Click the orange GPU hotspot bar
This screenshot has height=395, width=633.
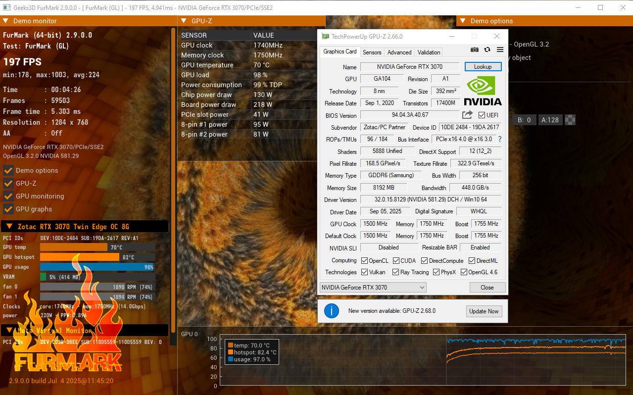coord(80,257)
